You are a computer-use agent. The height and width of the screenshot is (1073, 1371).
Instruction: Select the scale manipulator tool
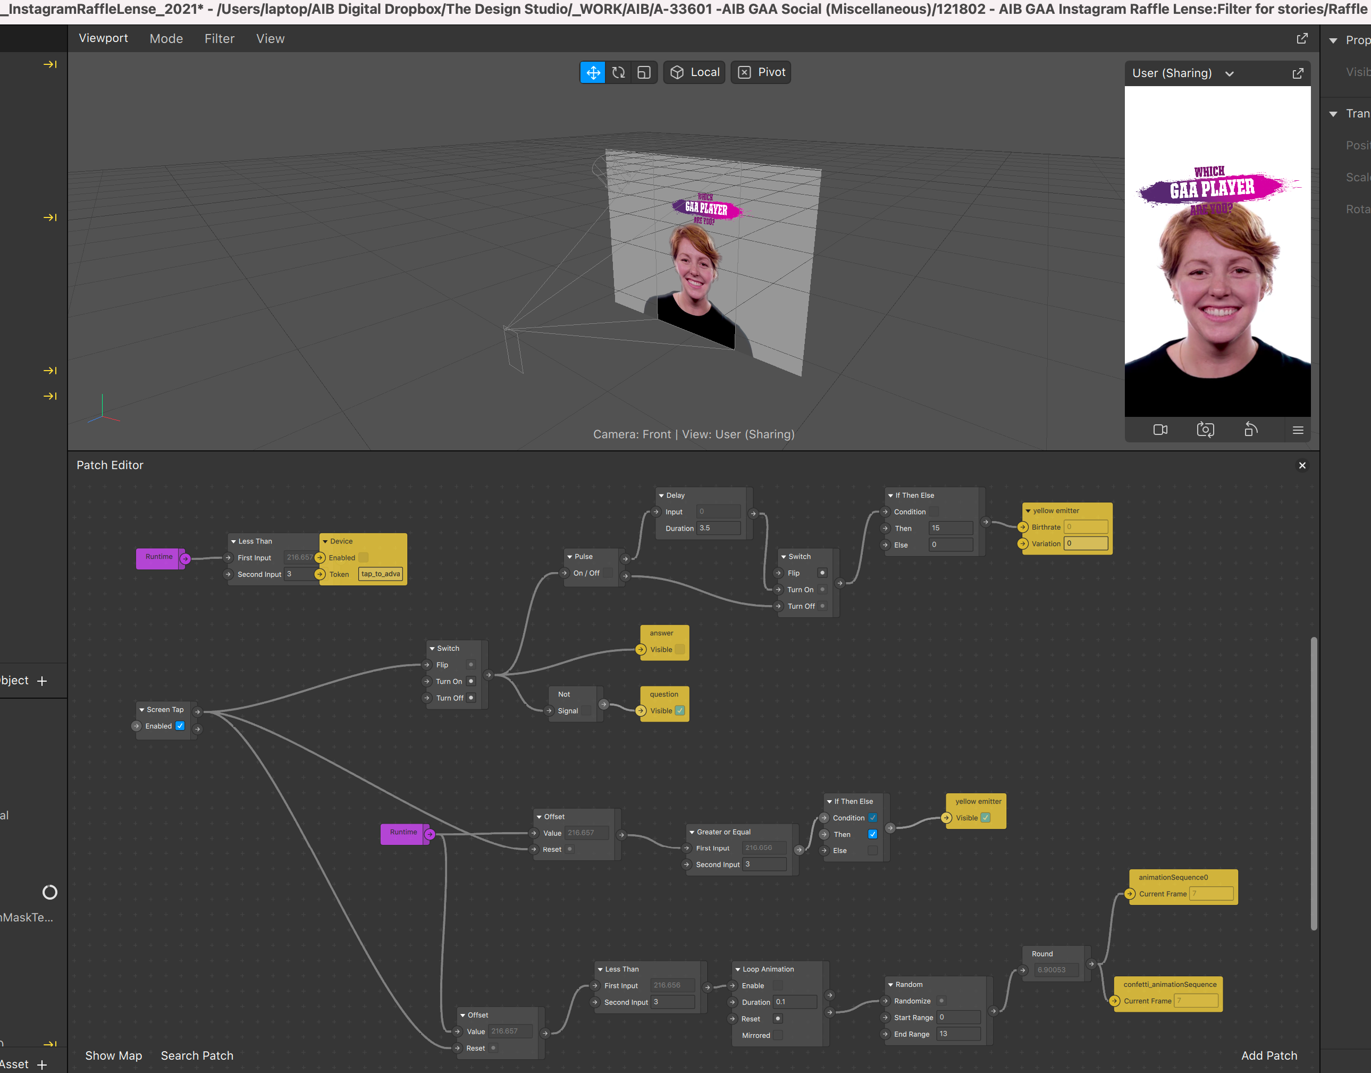coord(644,72)
